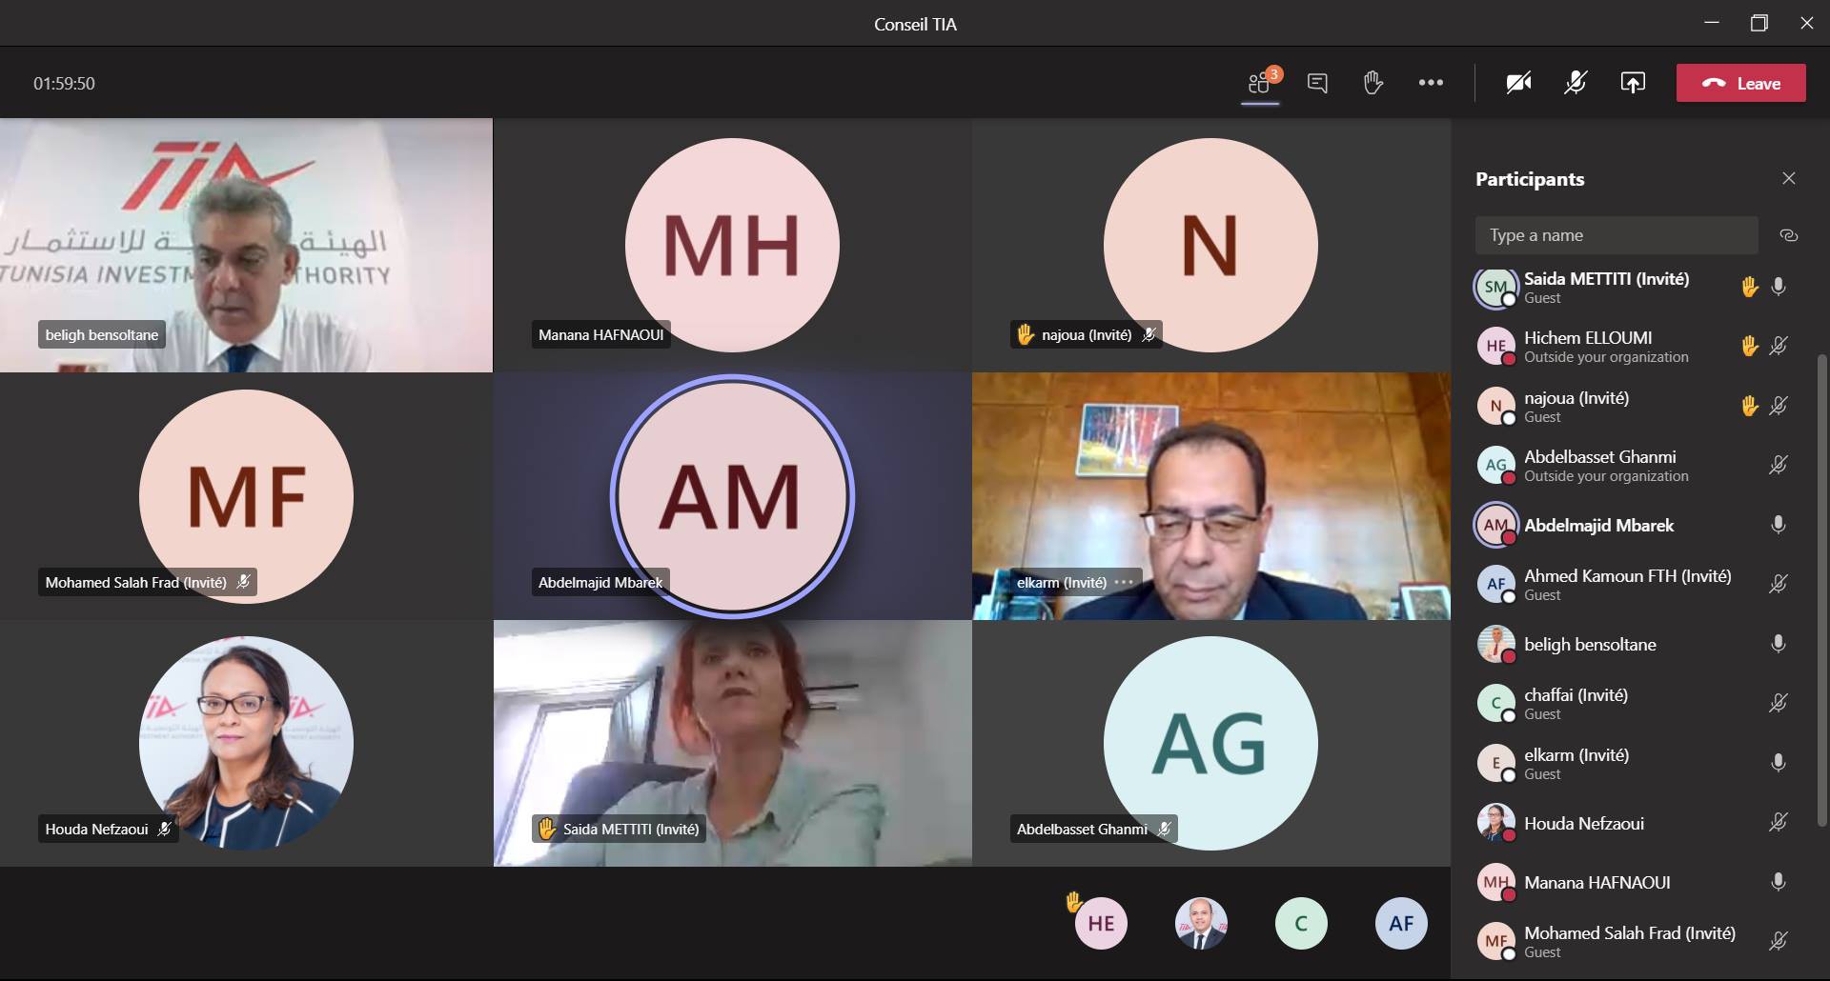Click the raise hand icon in toolbar
1830x981 pixels.
[1372, 83]
